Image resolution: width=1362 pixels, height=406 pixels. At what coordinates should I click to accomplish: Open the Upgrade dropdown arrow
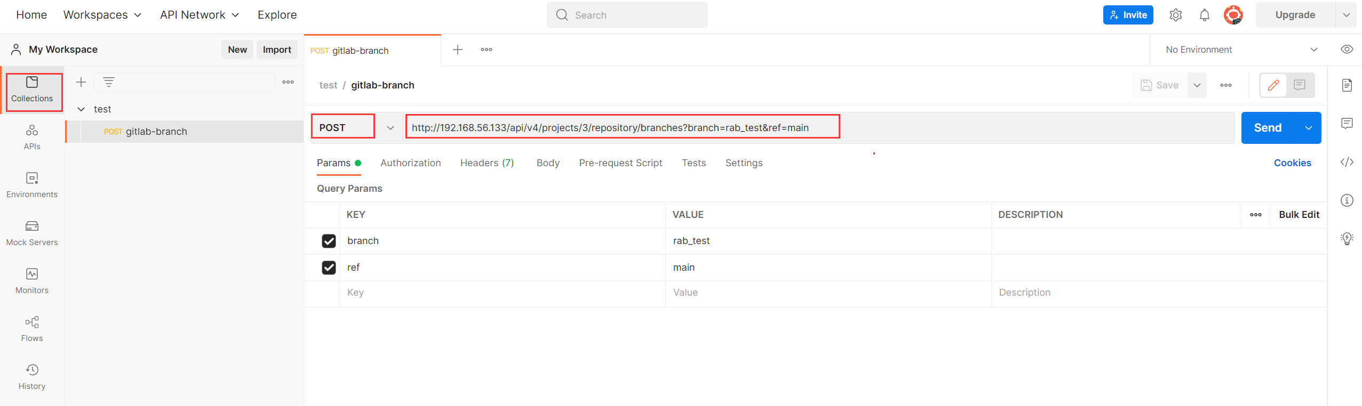coord(1347,15)
